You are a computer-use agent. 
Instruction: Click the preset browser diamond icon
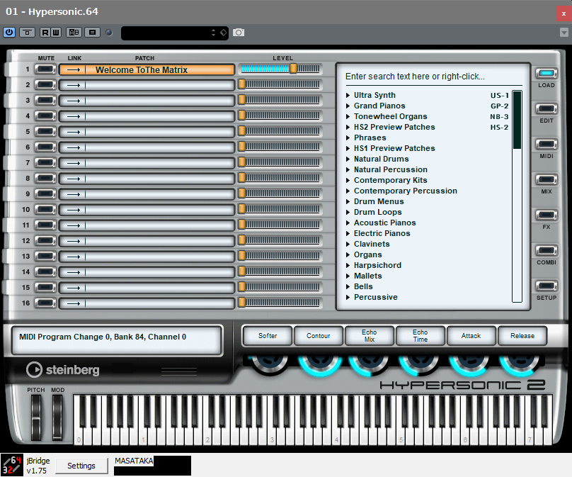click(223, 33)
